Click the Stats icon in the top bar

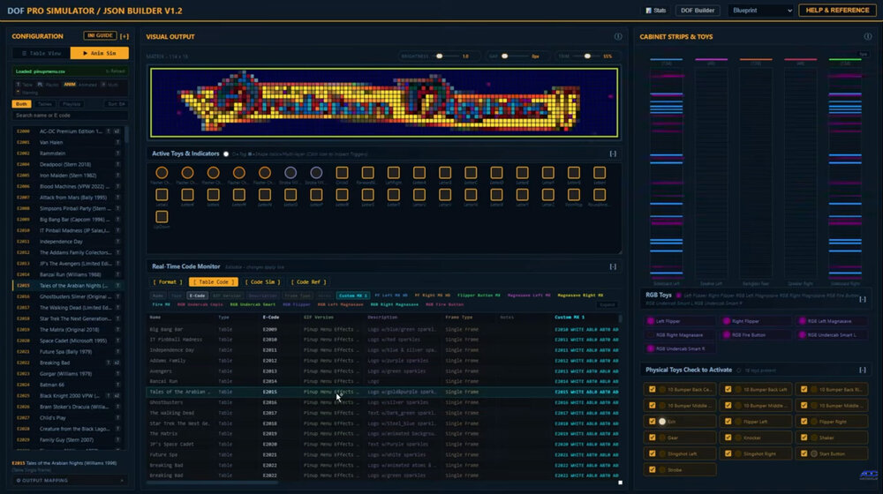tap(648, 11)
